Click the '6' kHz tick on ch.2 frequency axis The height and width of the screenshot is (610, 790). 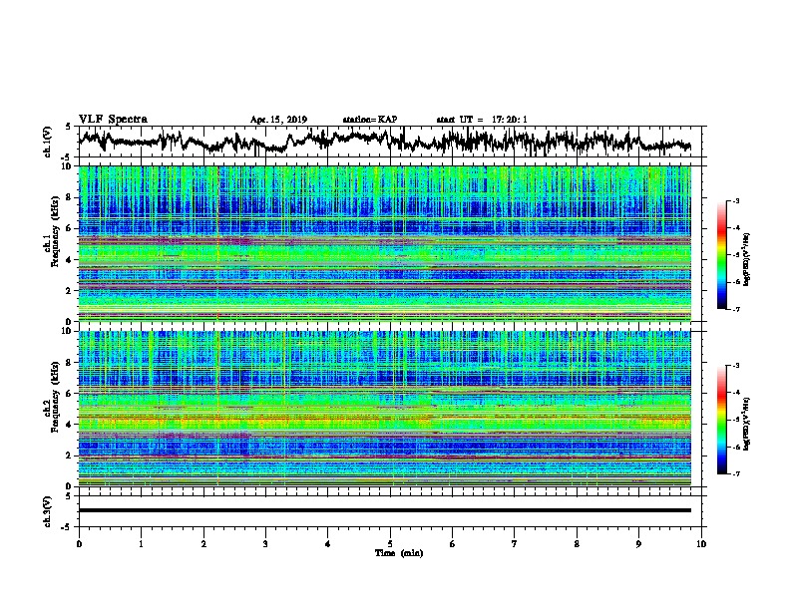coord(69,394)
